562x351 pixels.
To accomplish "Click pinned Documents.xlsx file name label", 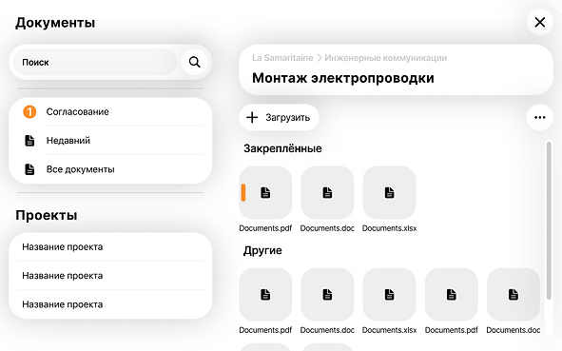I will pos(389,228).
